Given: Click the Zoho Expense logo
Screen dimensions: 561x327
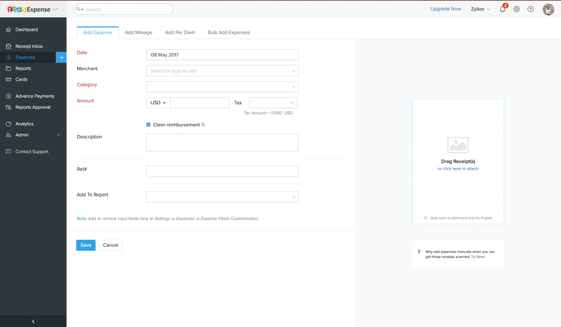Looking at the screenshot, I should pos(29,9).
